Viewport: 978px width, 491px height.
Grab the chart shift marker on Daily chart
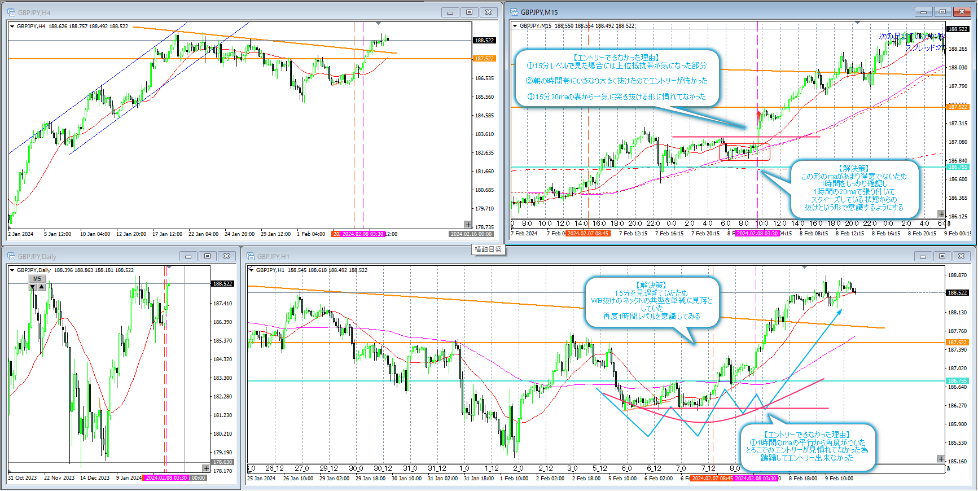(169, 267)
